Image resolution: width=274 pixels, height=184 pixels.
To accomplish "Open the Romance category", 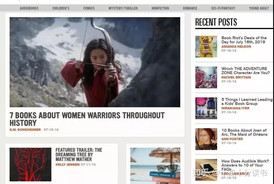I will (190, 8).
